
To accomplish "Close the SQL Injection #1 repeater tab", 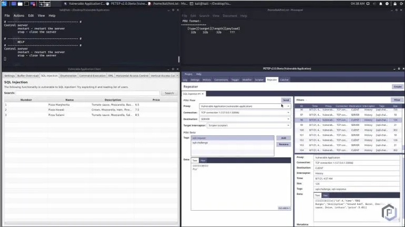I will pyautogui.click(x=202, y=94).
